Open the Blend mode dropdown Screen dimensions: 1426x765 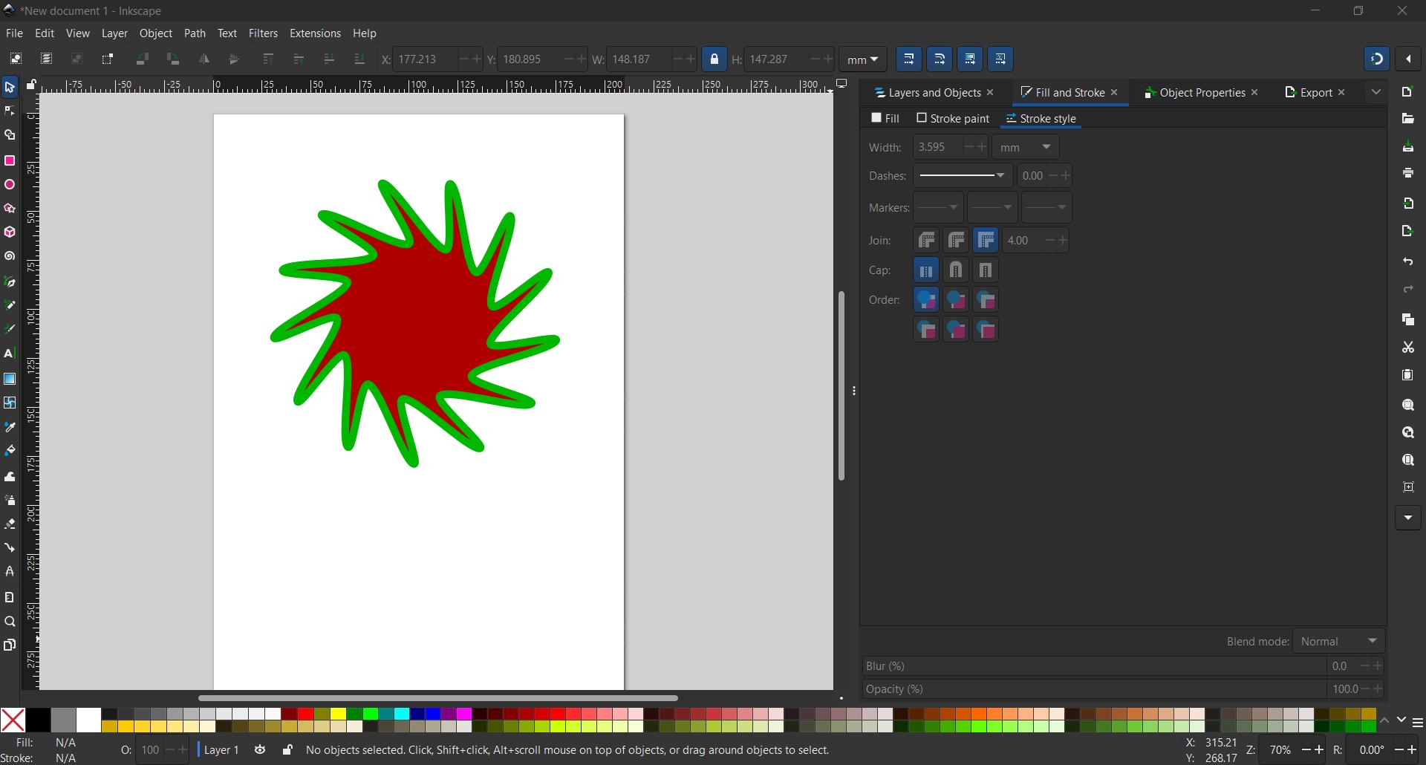click(1338, 641)
